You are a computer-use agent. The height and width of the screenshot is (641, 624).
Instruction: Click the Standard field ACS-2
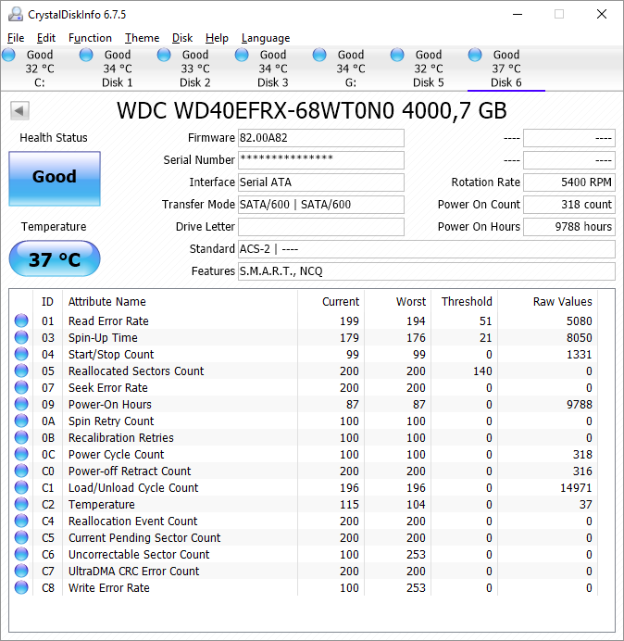coord(427,249)
